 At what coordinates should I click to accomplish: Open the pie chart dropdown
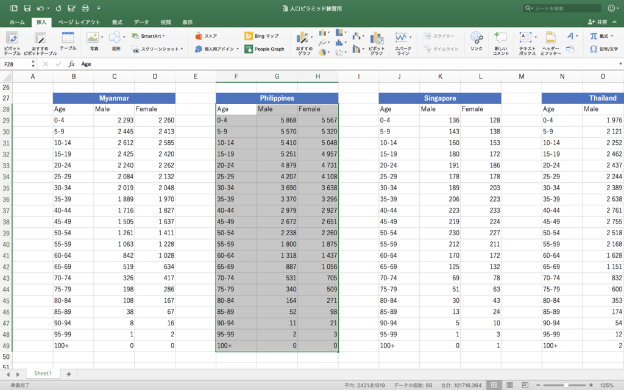tap(328, 52)
